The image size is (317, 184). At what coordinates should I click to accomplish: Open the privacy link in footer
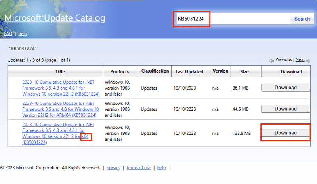tap(113, 168)
